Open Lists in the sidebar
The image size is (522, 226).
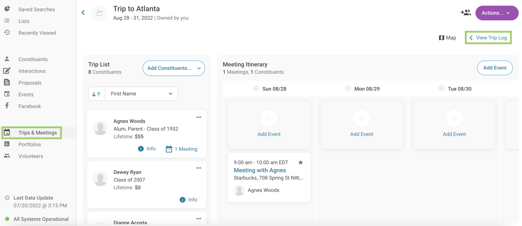[x=24, y=21]
